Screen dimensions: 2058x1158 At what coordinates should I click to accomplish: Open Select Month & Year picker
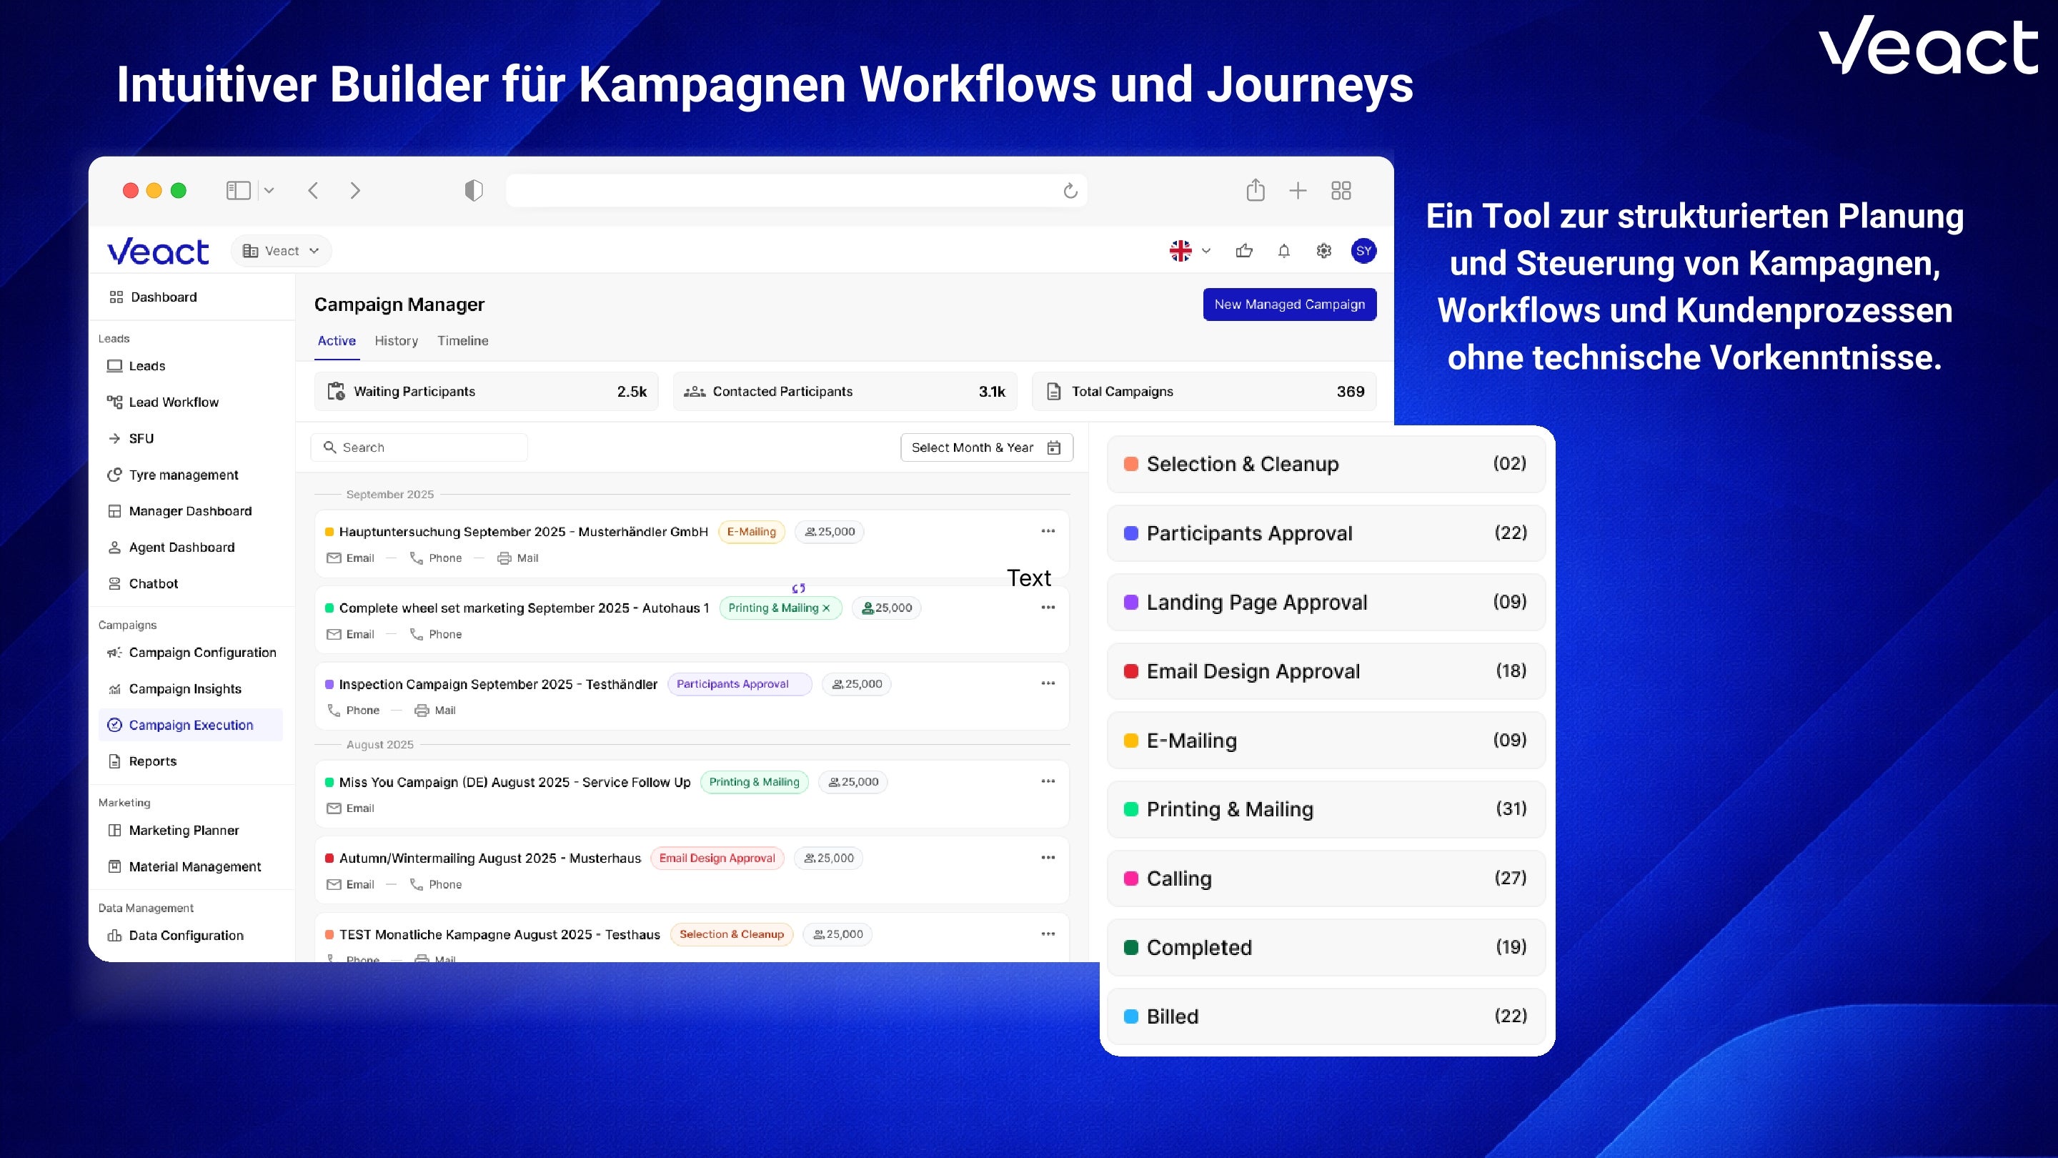[986, 447]
